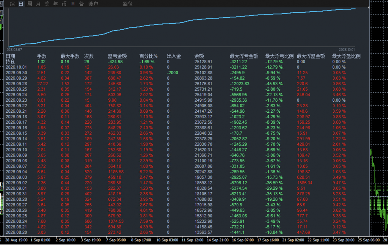This screenshot has width=388, height=245.
Task: Click the 9.47 % floating profit ratio
Action: tap(339, 183)
